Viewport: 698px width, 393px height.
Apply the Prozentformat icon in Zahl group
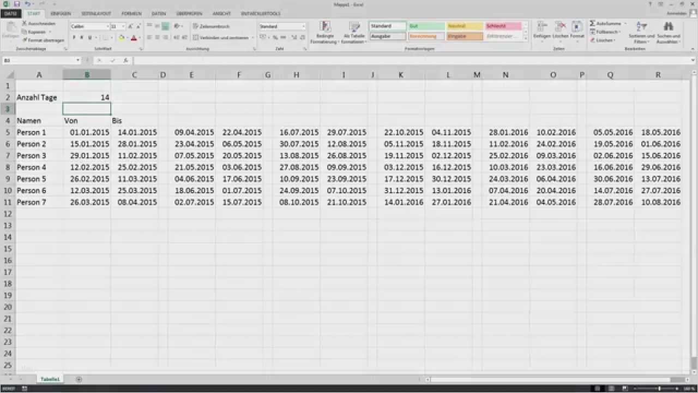(276, 37)
